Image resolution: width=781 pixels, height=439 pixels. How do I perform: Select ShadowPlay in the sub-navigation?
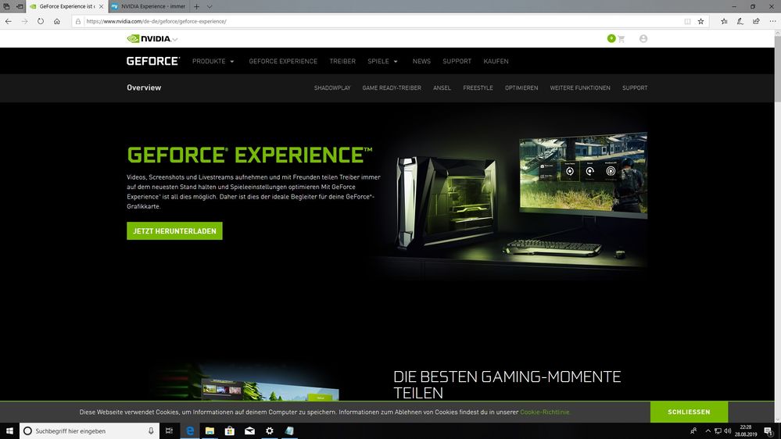click(x=332, y=88)
